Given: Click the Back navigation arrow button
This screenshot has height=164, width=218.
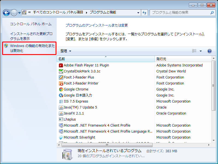Looking at the screenshot, I should point(6,13).
